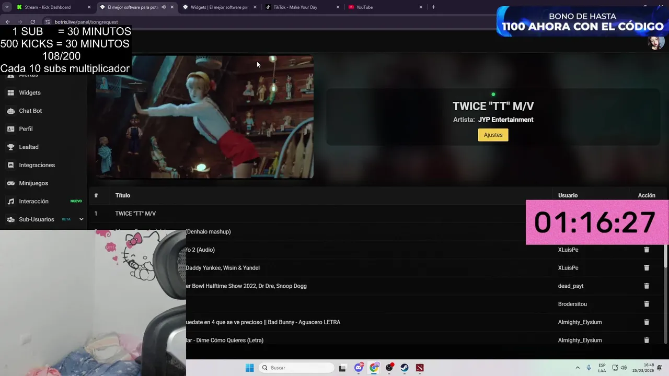Viewport: 669px width, 376px height.
Task: Click the Título column header
Action: [123, 195]
